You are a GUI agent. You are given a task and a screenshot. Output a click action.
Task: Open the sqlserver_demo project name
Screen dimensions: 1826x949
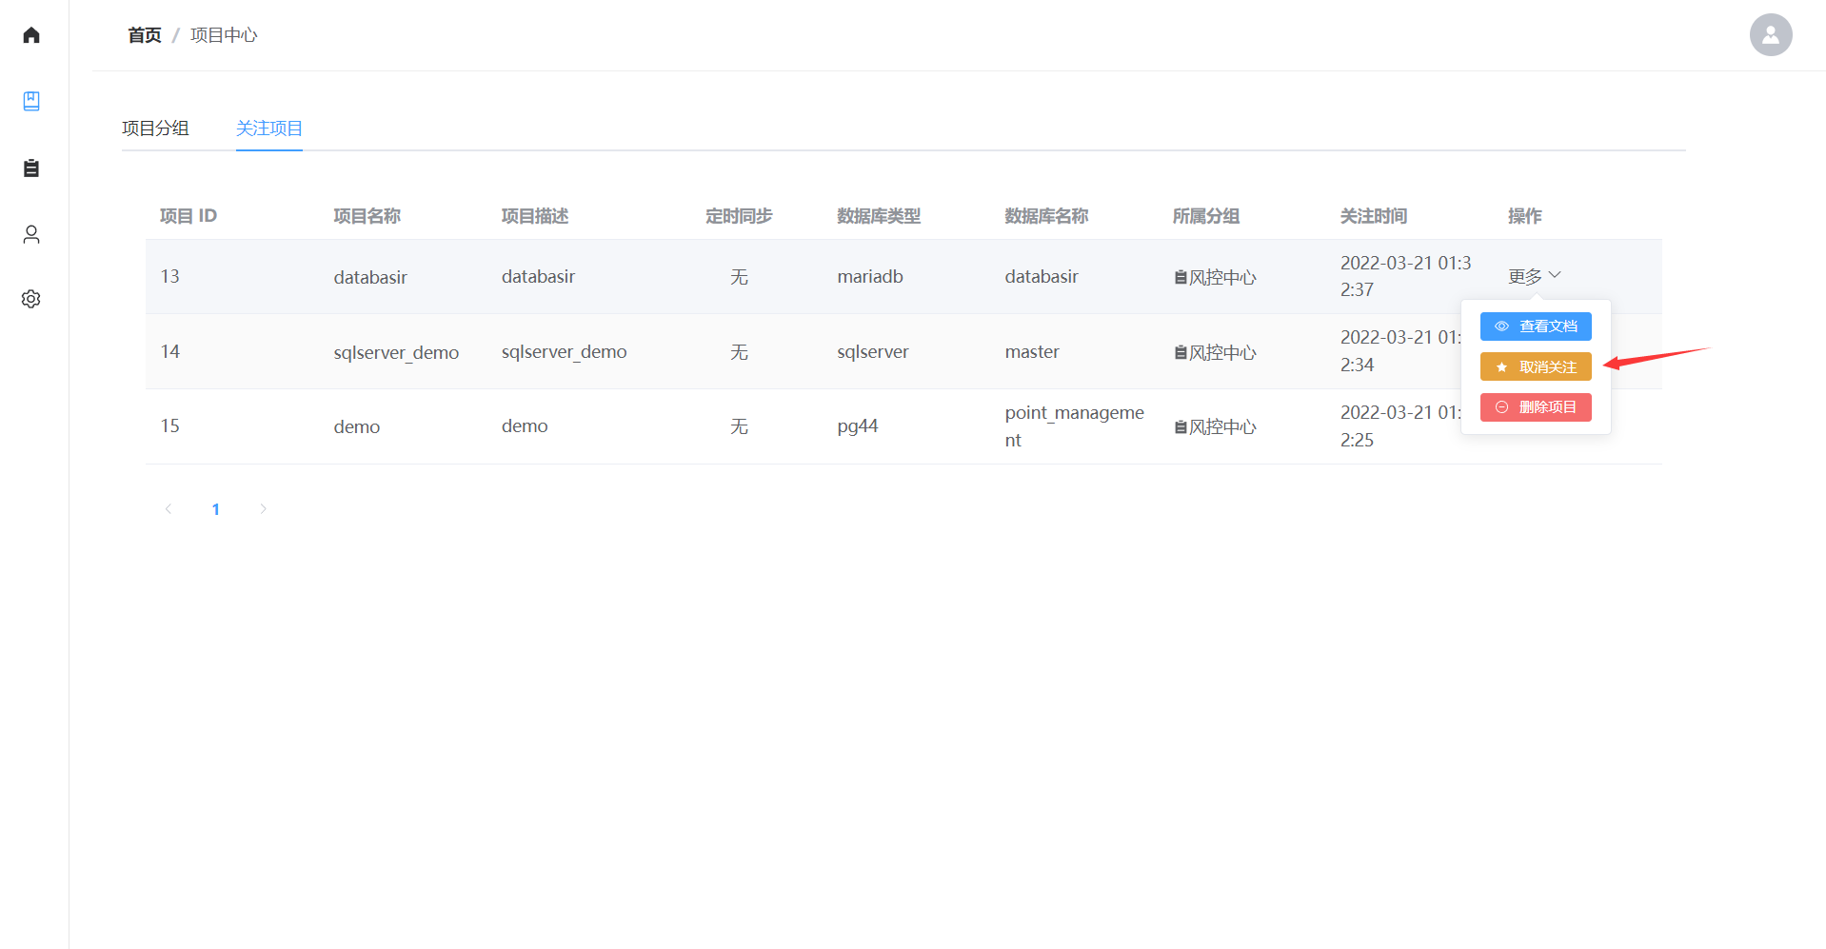click(396, 352)
